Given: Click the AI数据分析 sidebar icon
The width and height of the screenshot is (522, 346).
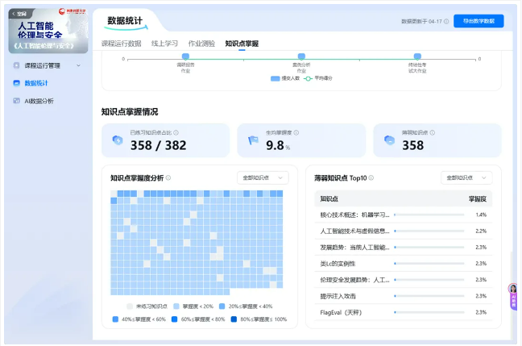Looking at the screenshot, I should pyautogui.click(x=16, y=101).
